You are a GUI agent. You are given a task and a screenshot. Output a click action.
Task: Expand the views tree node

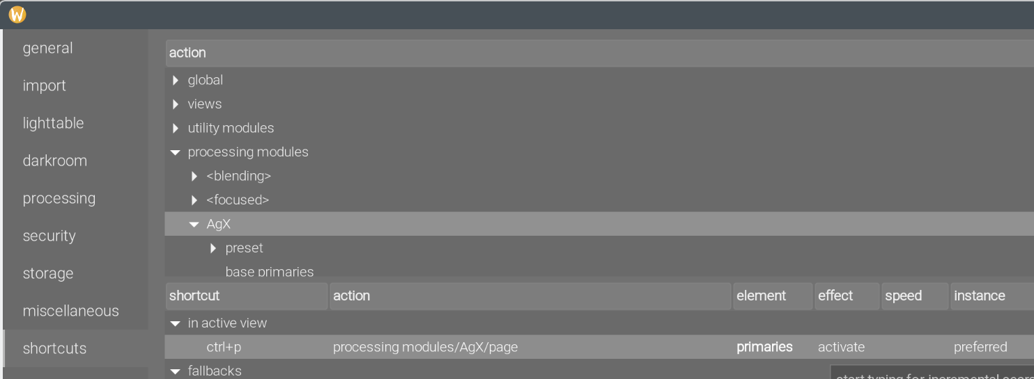coord(176,104)
